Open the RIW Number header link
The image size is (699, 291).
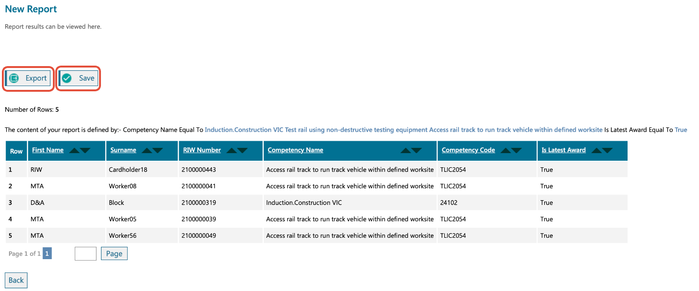(x=202, y=150)
